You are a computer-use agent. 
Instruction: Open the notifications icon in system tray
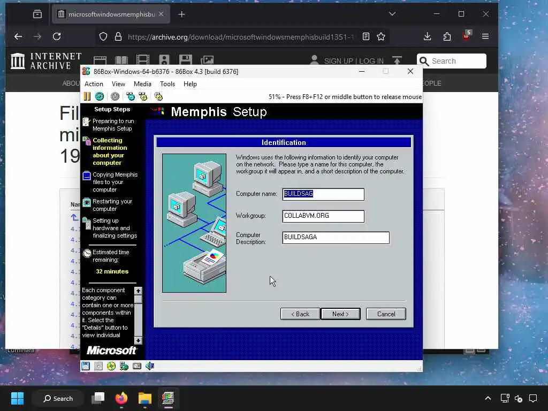[x=533, y=398]
